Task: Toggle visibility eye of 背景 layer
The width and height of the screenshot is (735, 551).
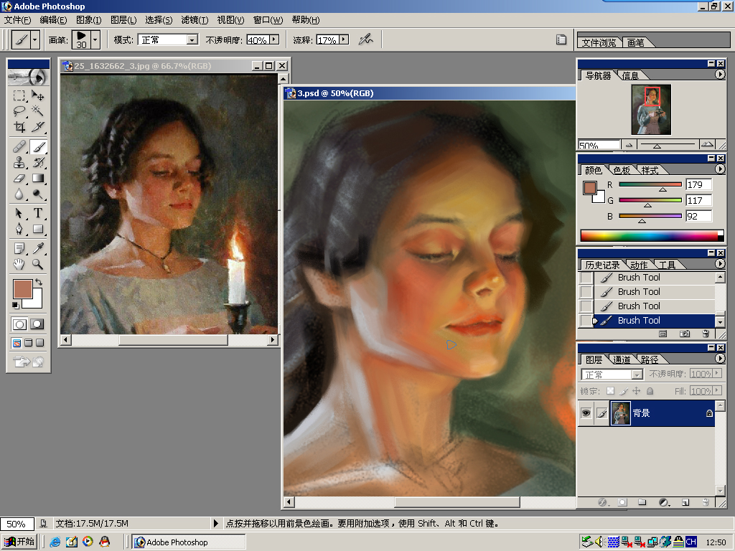Action: click(586, 413)
